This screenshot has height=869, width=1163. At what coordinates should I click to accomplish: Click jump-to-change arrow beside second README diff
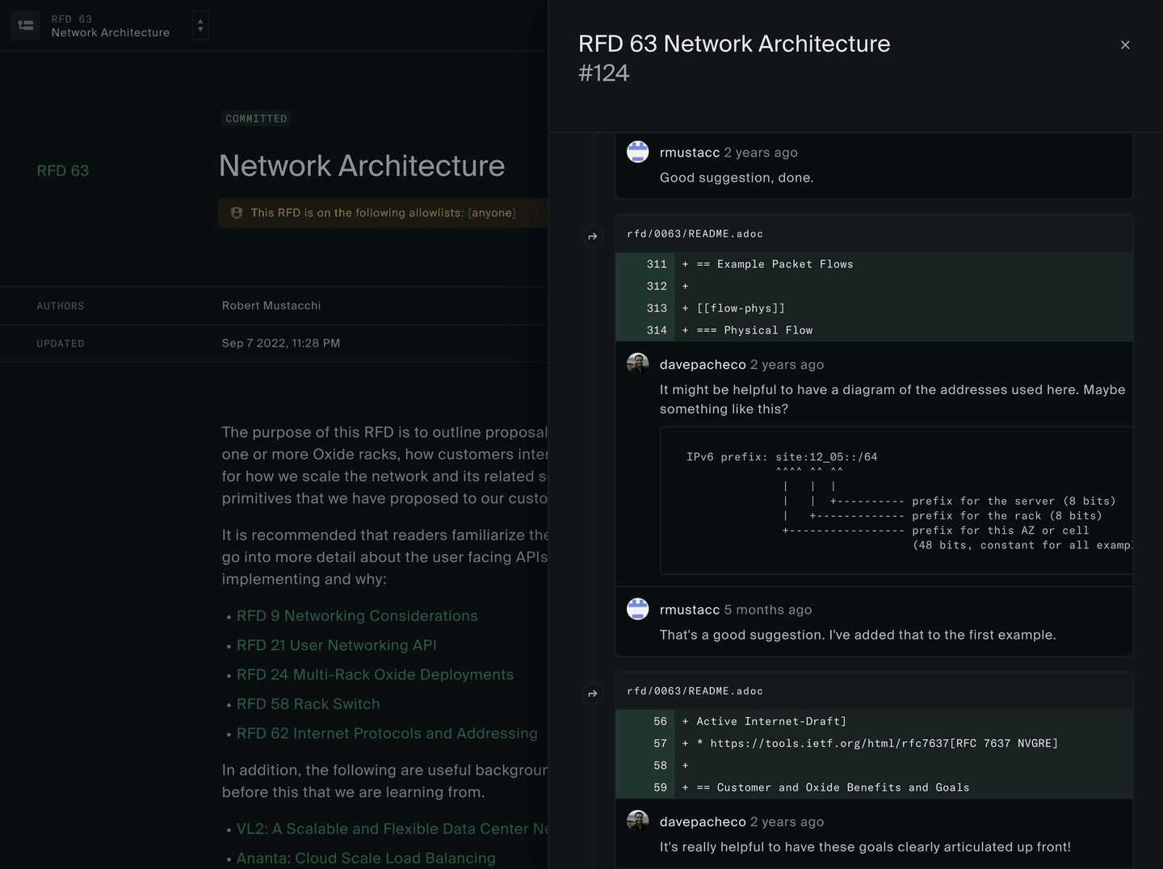592,693
